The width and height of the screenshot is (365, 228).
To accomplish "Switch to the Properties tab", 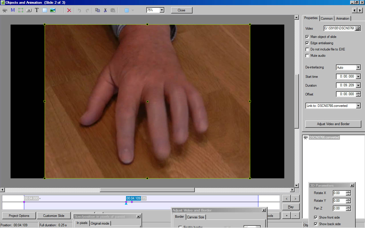I will (311, 18).
